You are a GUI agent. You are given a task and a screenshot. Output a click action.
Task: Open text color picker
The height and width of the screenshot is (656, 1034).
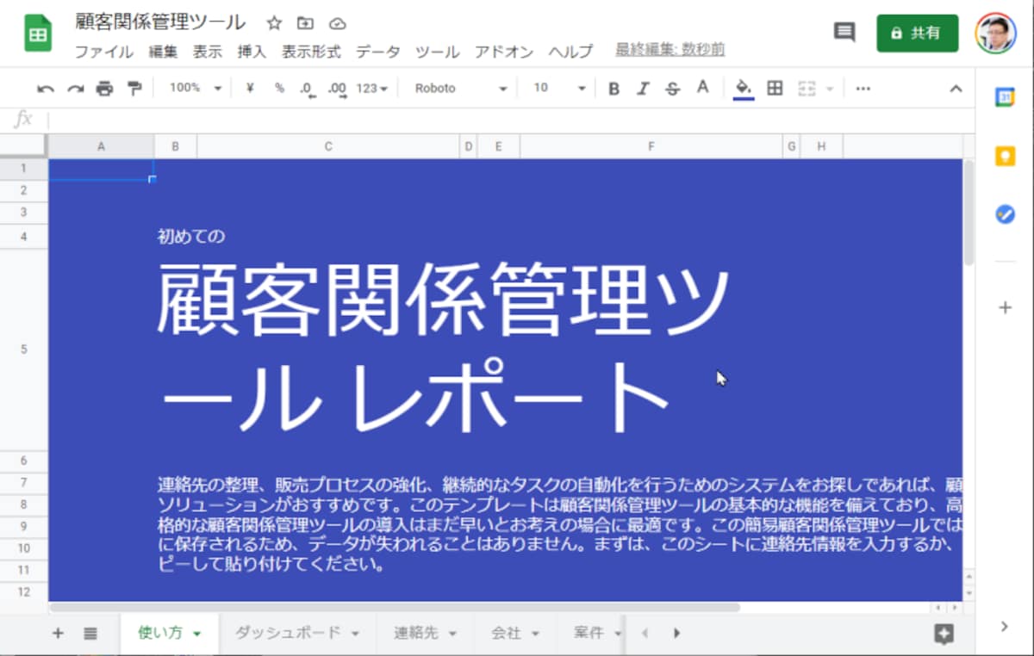point(703,88)
